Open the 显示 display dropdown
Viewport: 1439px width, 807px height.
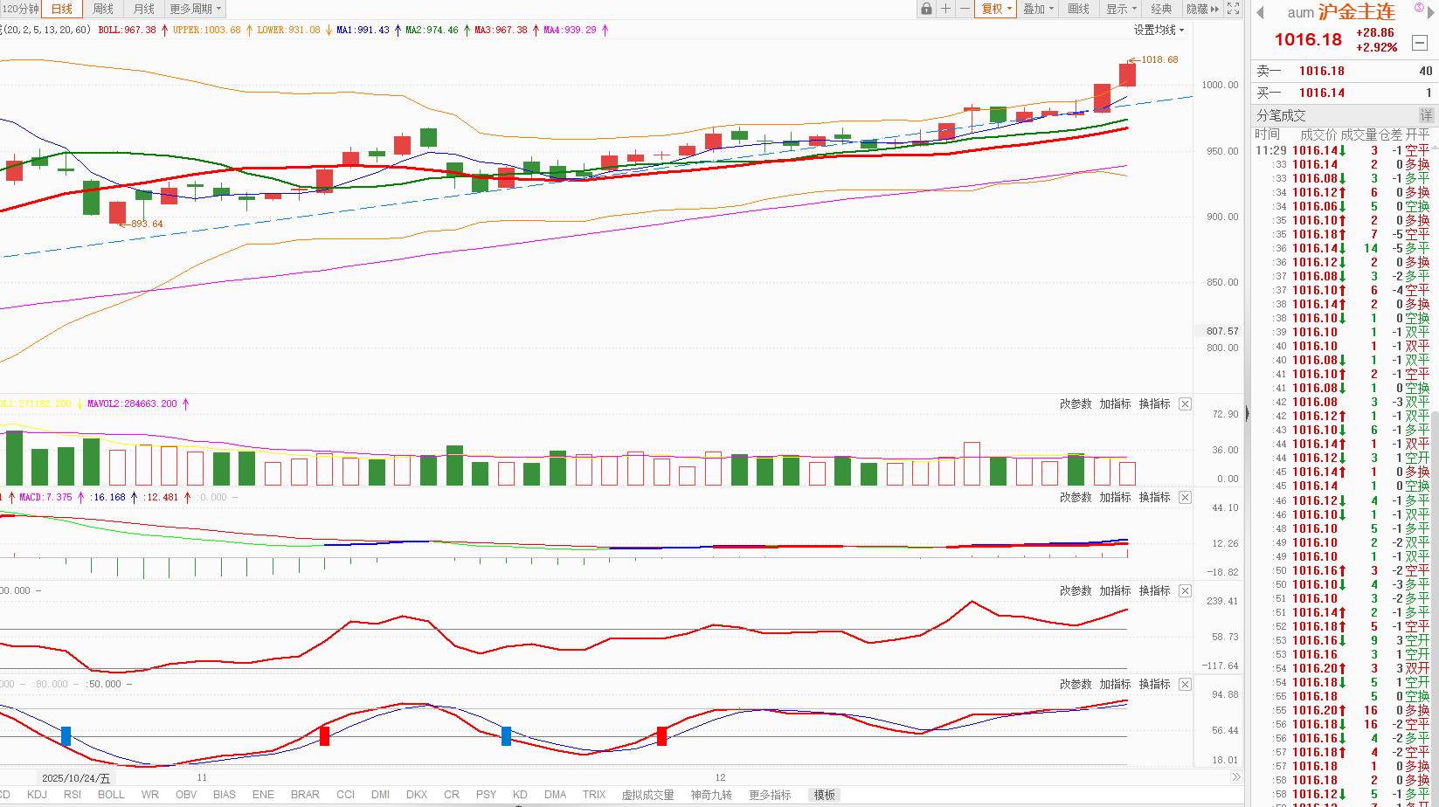(1121, 9)
